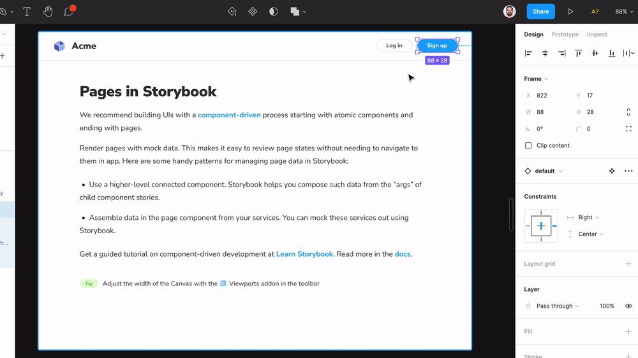Open the Frame type dropdown
Image resolution: width=638 pixels, height=358 pixels.
[536, 79]
